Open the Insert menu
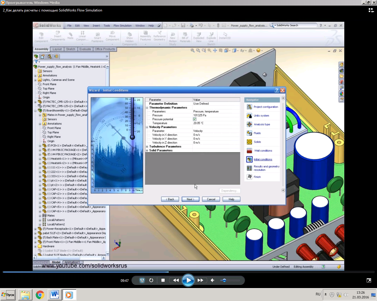Image resolution: width=377 pixels, height=301 pixels. point(96,26)
